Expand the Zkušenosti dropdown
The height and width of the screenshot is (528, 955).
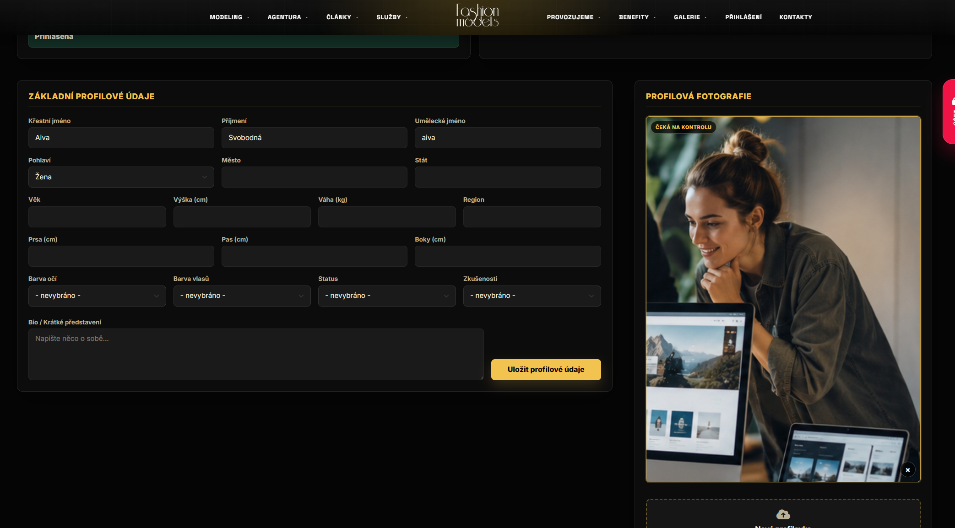532,296
